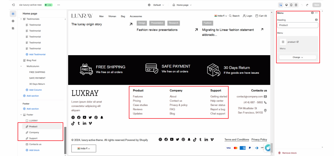Open Theme settings gear icon

coord(13,21)
